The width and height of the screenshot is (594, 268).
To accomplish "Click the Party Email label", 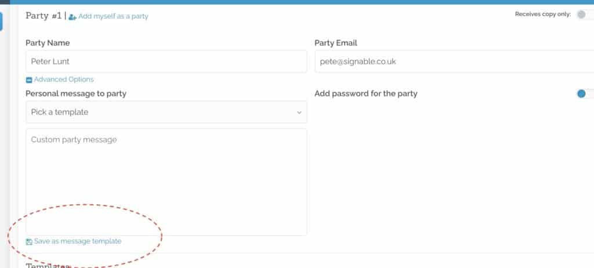I will (336, 43).
